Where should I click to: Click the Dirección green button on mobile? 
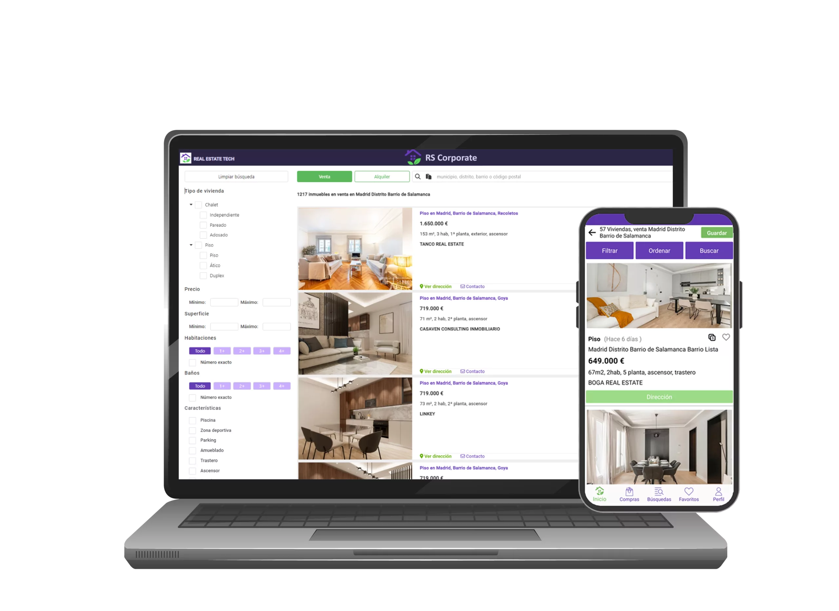click(657, 397)
